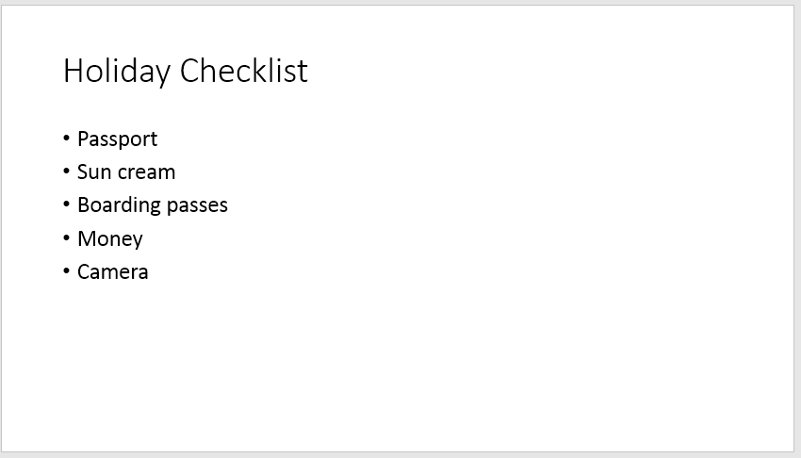Click the bullet dot beside Camera
This screenshot has width=801, height=458.
coord(66,271)
